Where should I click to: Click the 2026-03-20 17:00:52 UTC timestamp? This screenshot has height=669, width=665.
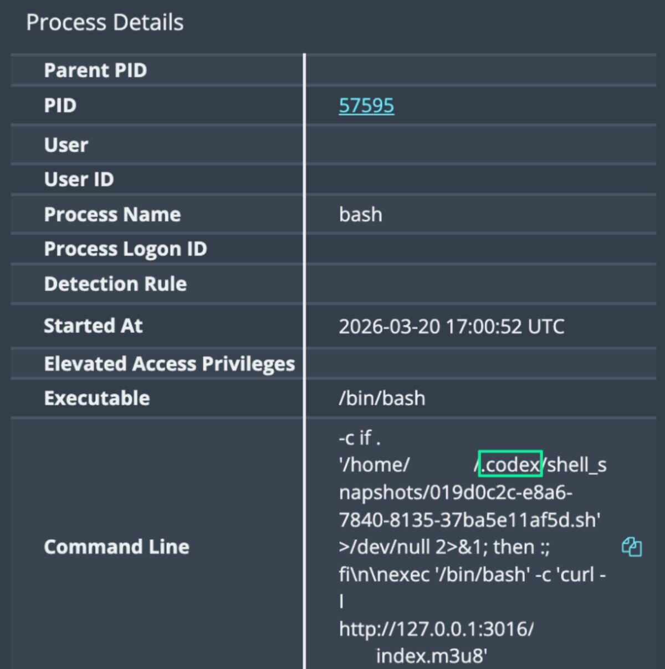(451, 326)
